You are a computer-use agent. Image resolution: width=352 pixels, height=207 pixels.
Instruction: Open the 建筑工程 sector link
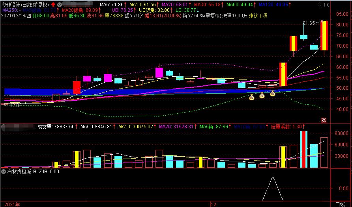point(258,16)
